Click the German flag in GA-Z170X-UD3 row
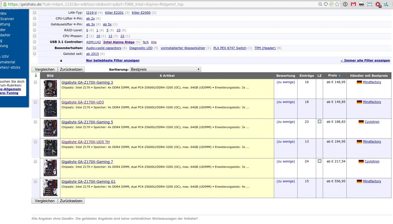Viewport: 393px width, 224px height. point(359,102)
